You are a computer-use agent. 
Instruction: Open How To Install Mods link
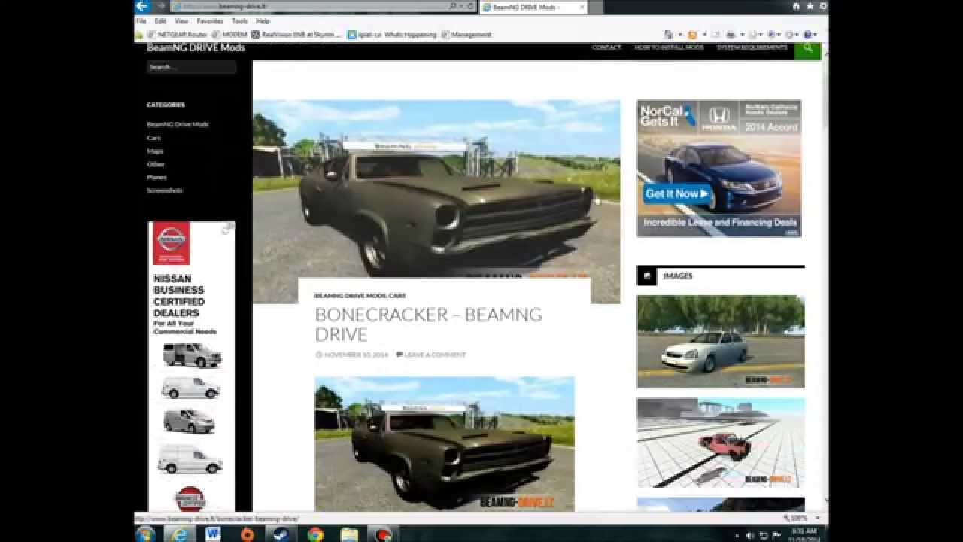pos(669,47)
